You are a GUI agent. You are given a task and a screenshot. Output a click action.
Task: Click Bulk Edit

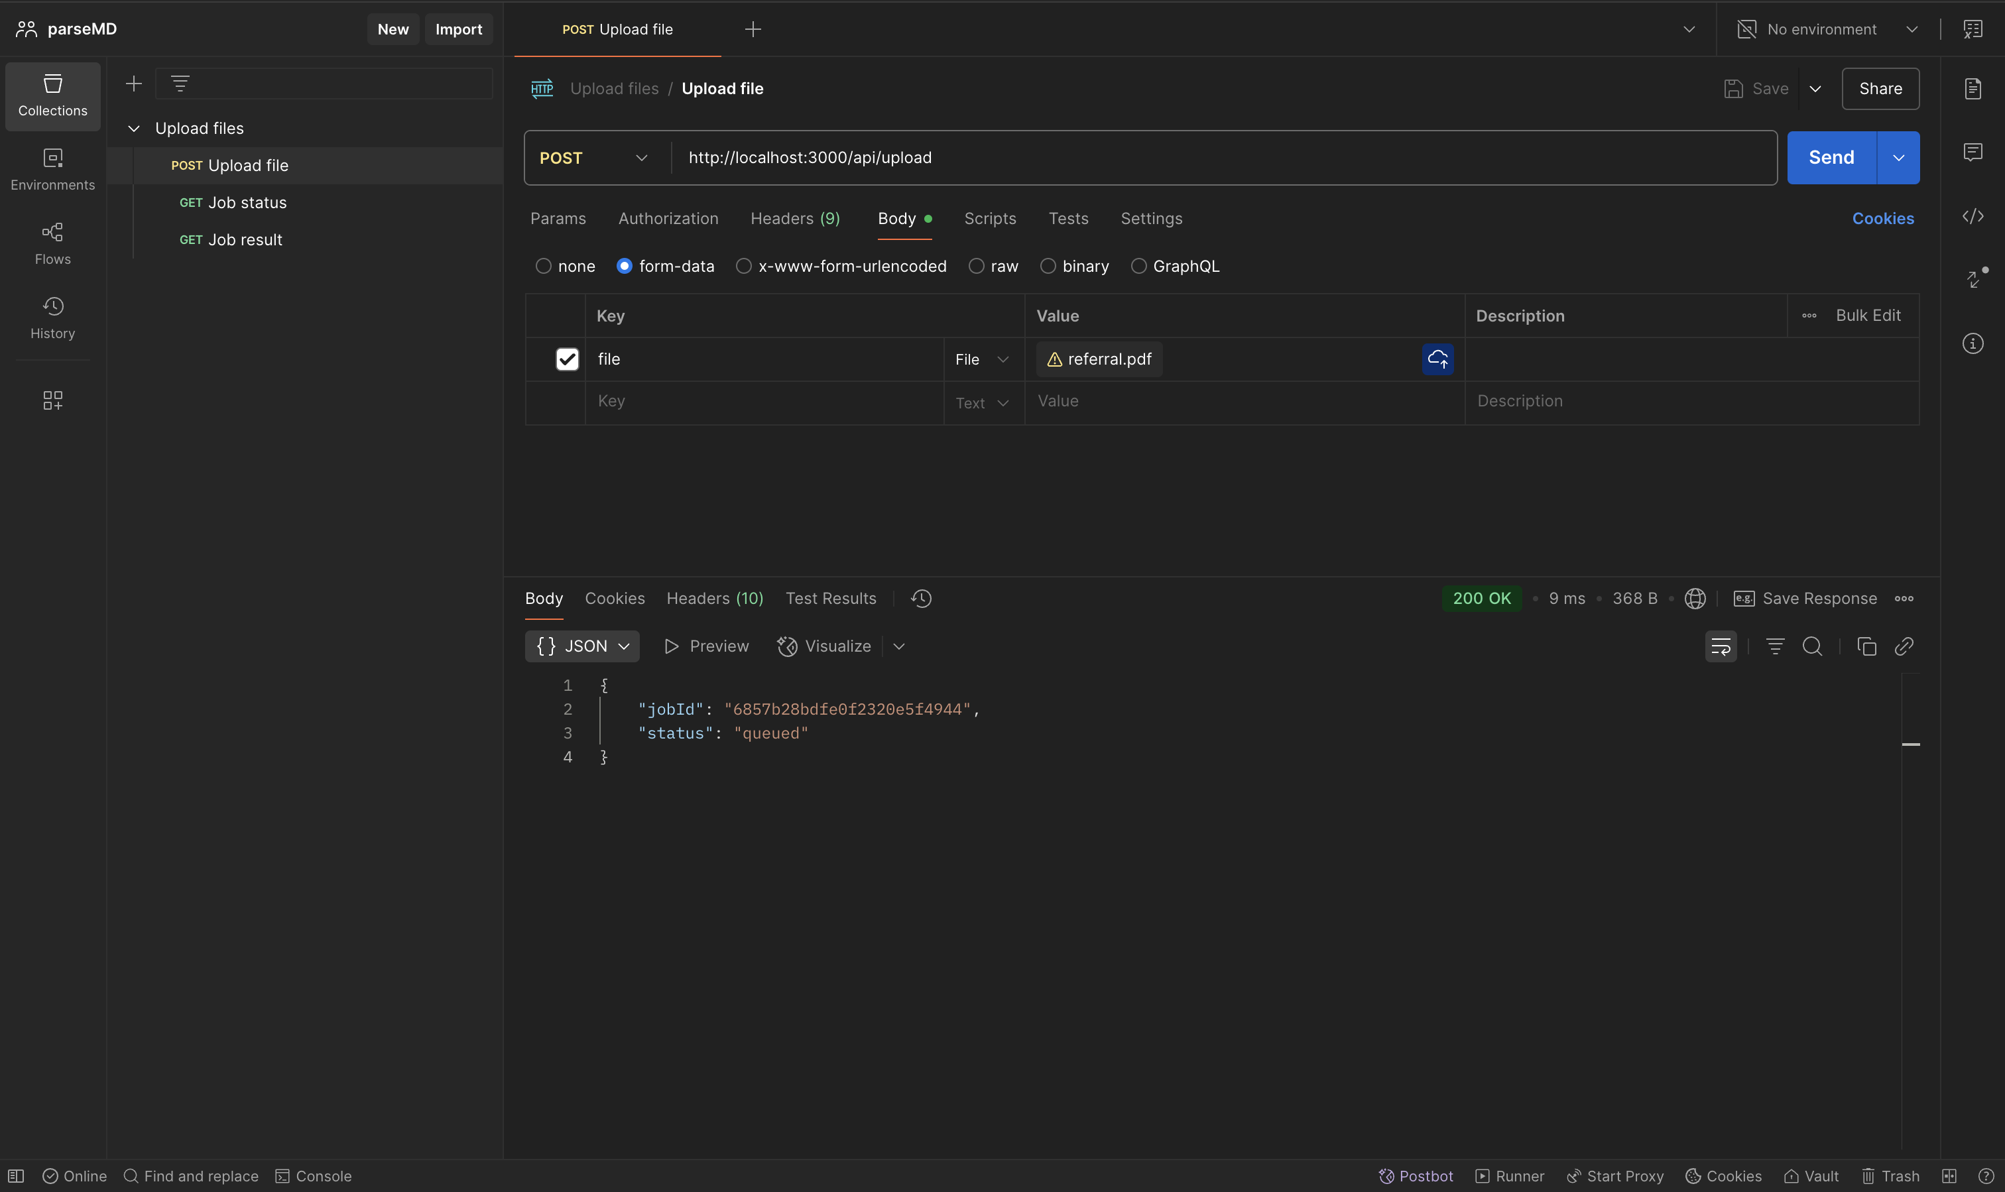tap(1868, 316)
